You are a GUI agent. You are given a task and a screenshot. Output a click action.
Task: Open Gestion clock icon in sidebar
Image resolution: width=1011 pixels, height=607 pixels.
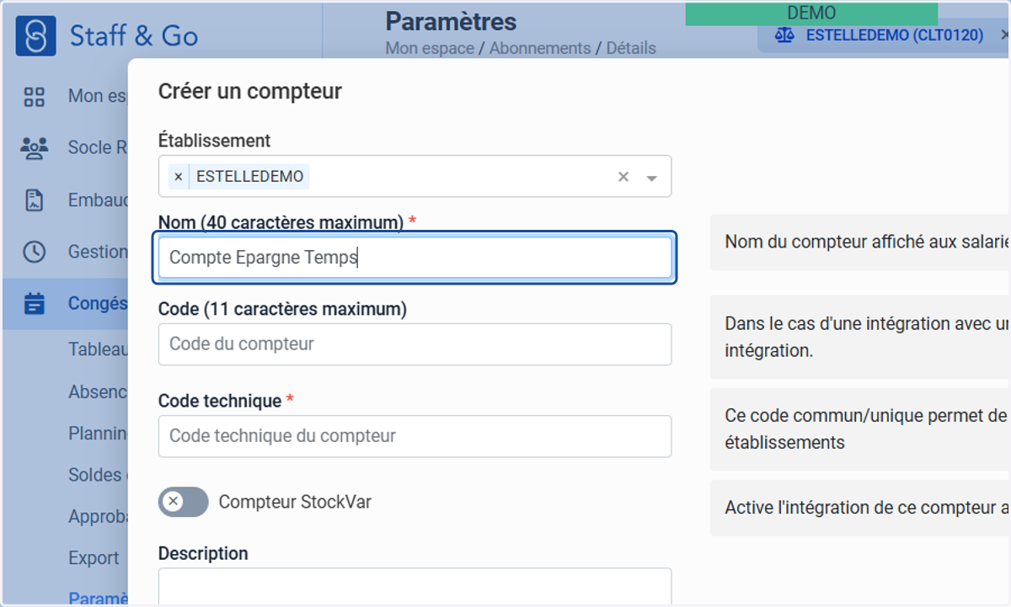coord(34,252)
